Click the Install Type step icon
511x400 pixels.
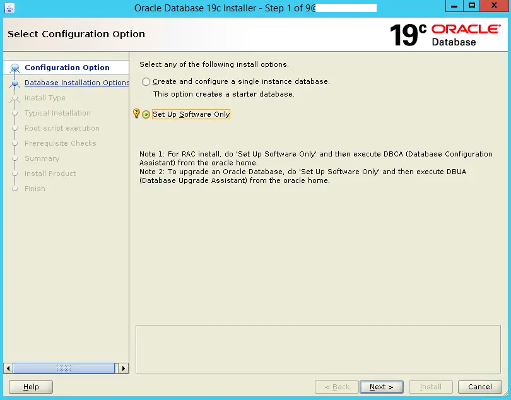[x=15, y=98]
